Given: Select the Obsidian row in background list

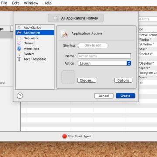Looking at the screenshot, I should click(x=147, y=63).
